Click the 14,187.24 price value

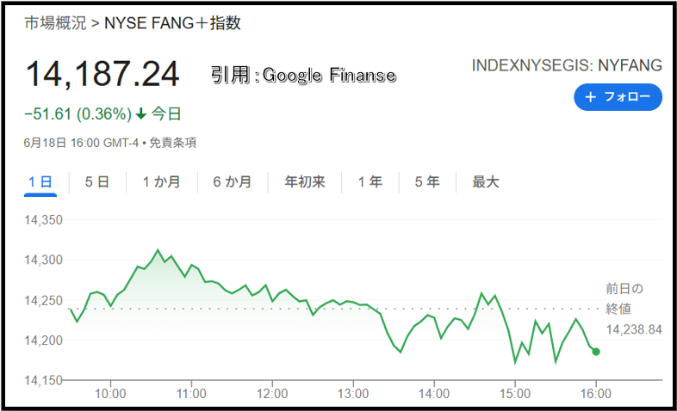[x=102, y=75]
